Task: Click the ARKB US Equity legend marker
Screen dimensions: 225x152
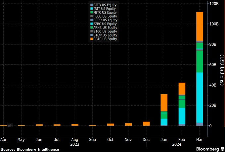Action: pyautogui.click(x=91, y=28)
